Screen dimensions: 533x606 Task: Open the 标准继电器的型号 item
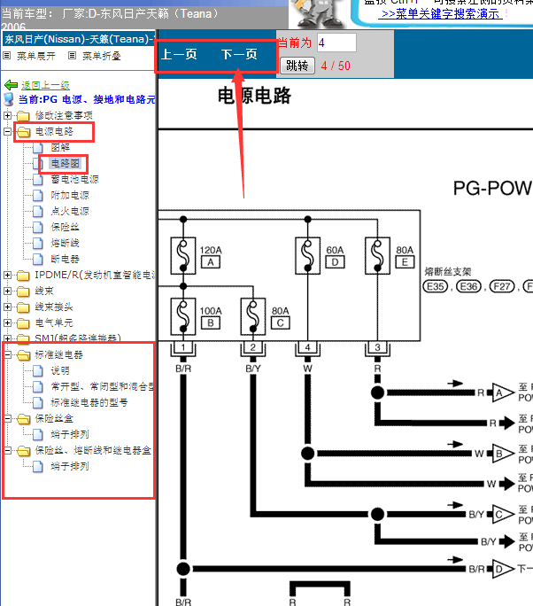(89, 402)
